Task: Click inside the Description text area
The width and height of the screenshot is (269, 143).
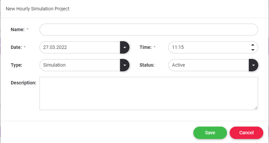Action: pyautogui.click(x=149, y=93)
